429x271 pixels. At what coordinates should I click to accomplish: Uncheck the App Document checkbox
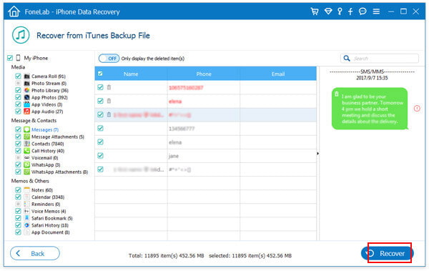click(x=18, y=232)
